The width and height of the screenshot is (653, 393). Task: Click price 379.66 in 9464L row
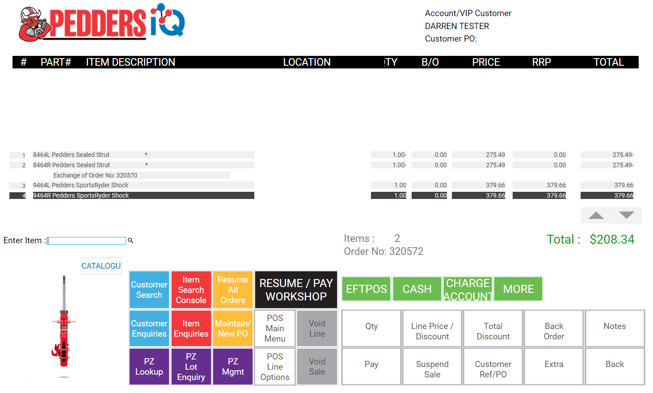479,185
